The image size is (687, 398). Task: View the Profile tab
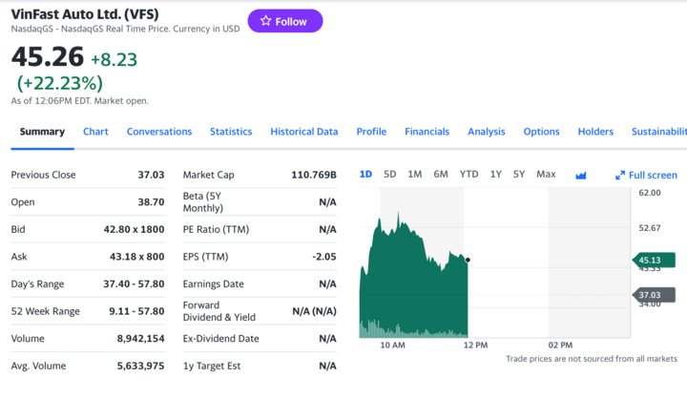(371, 132)
